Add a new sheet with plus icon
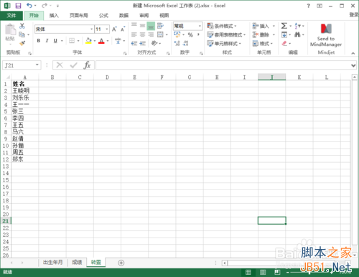359x277 pixels. click(121, 263)
